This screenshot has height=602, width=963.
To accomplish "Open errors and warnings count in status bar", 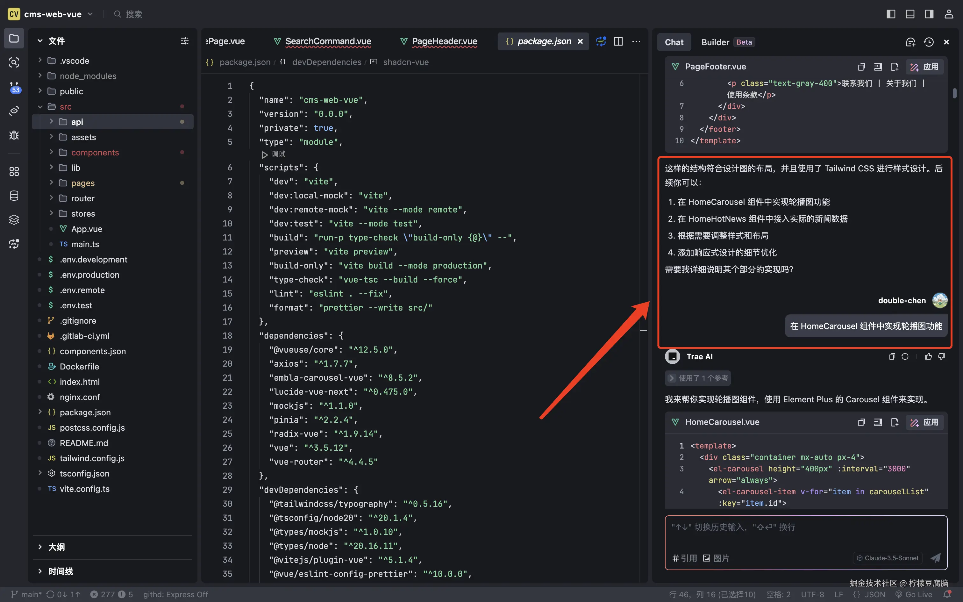I will click(111, 594).
